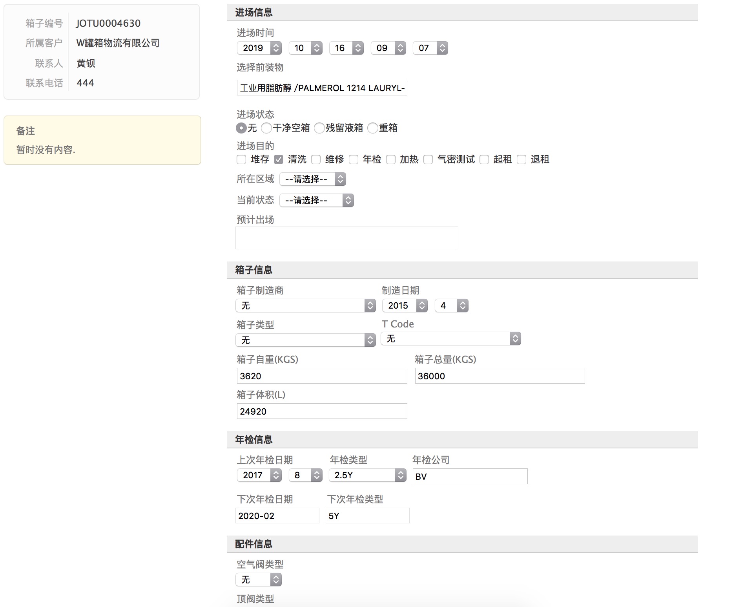Screen dimensions: 733x607
Task: Open the month selector showing 10
Action: (x=305, y=48)
